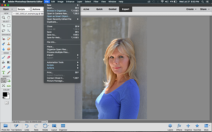Select the Lasso tool
The image size is (212, 132).
pos(4,31)
